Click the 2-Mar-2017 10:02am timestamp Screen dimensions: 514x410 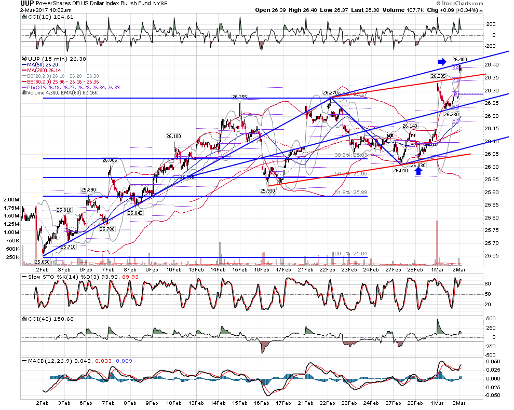pos(46,10)
